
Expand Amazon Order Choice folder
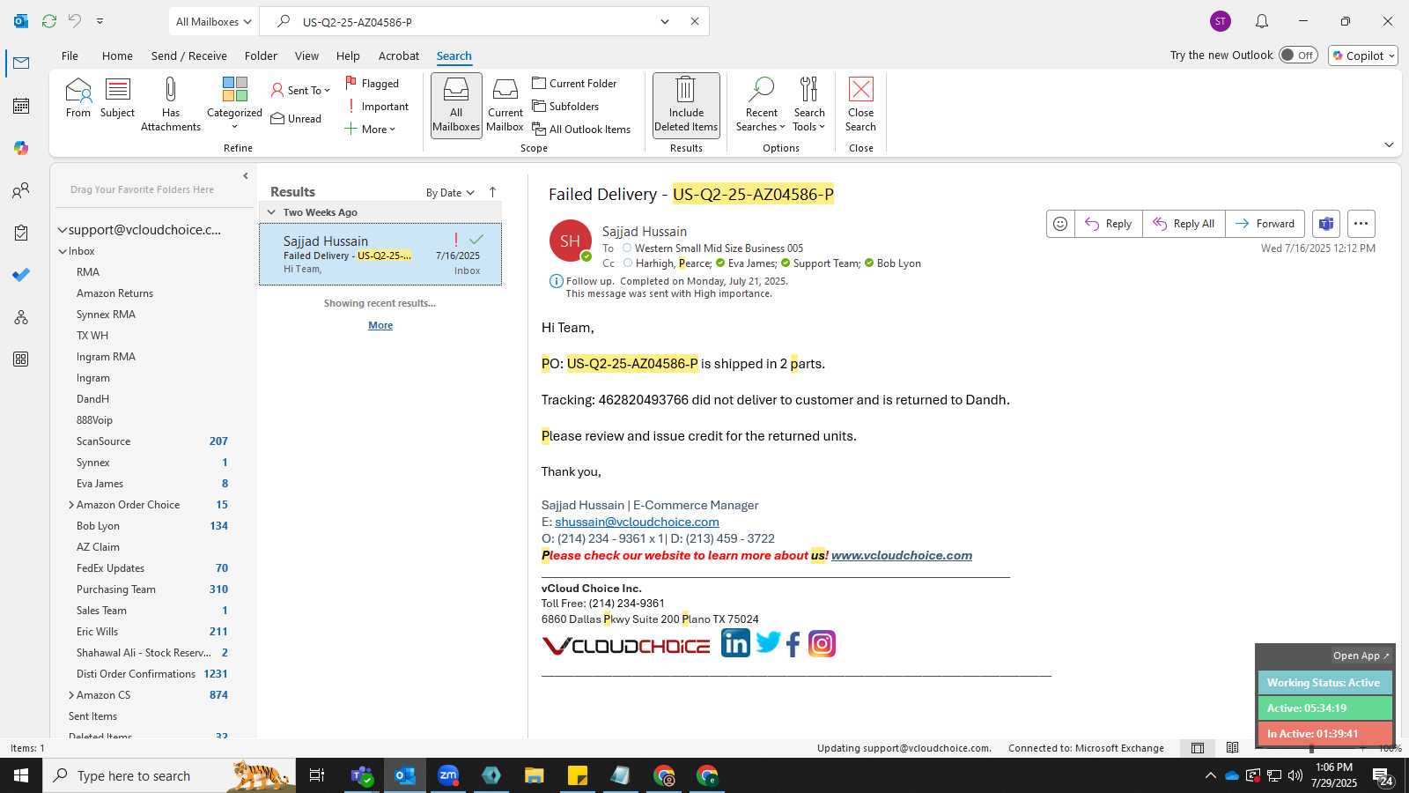[x=71, y=505]
